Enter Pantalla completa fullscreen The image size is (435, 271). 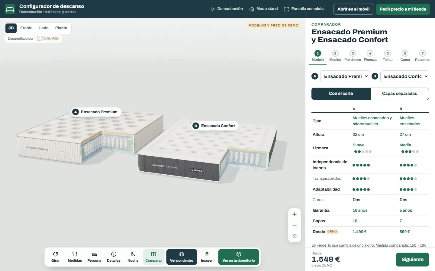tap(304, 9)
